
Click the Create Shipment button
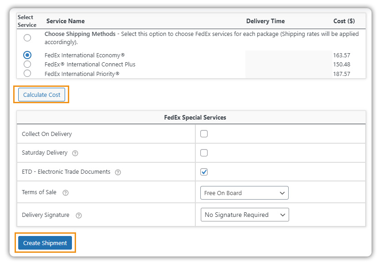(x=45, y=243)
